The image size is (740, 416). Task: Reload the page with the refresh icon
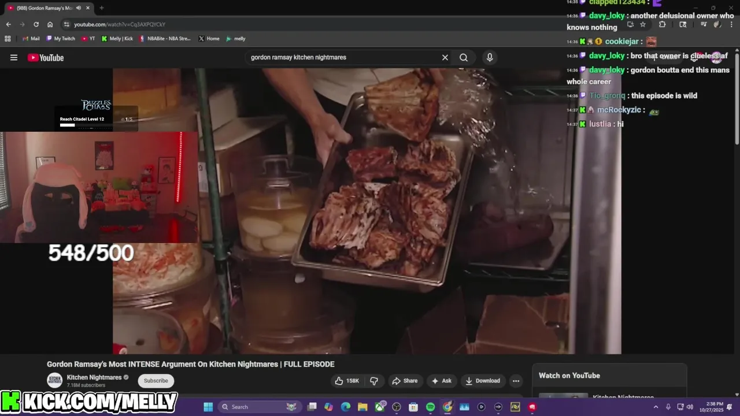(36, 24)
